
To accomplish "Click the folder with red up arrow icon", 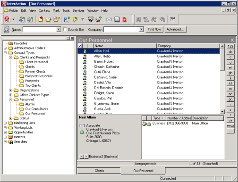I will (x=41, y=19).
